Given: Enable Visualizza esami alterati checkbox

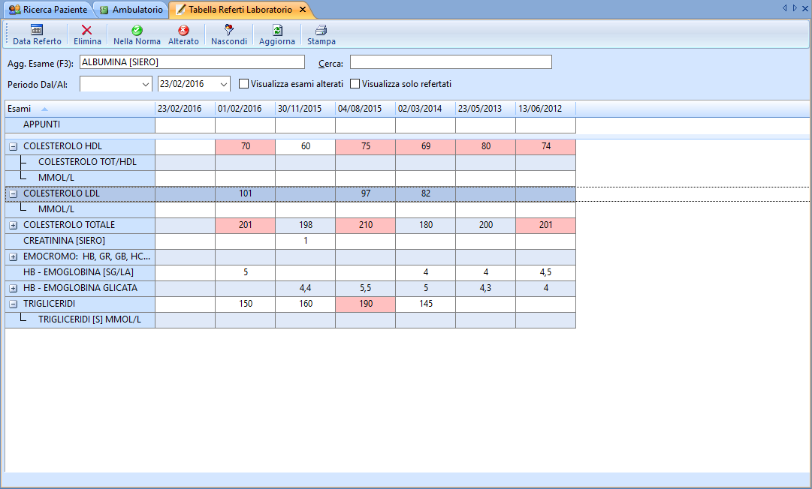Looking at the screenshot, I should tap(243, 84).
